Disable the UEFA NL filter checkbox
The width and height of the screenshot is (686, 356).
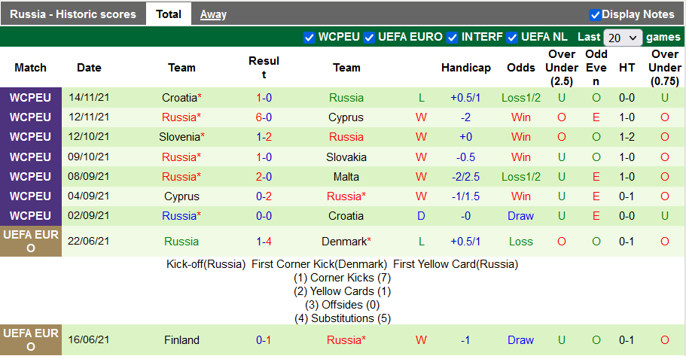(512, 37)
